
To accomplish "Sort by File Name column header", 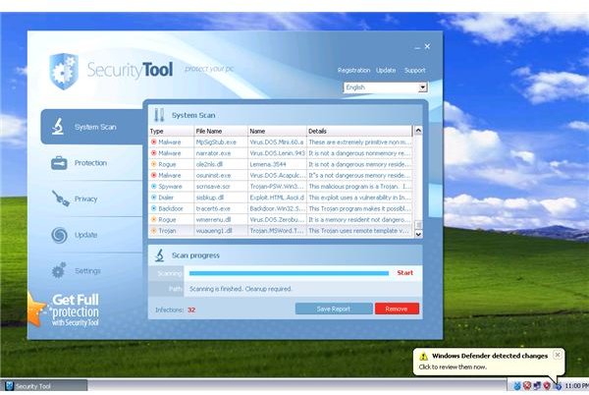I will (x=221, y=131).
